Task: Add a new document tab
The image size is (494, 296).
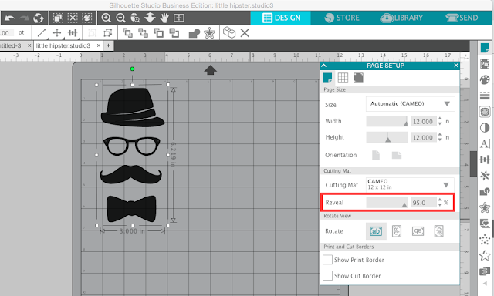Action: pyautogui.click(x=108, y=45)
